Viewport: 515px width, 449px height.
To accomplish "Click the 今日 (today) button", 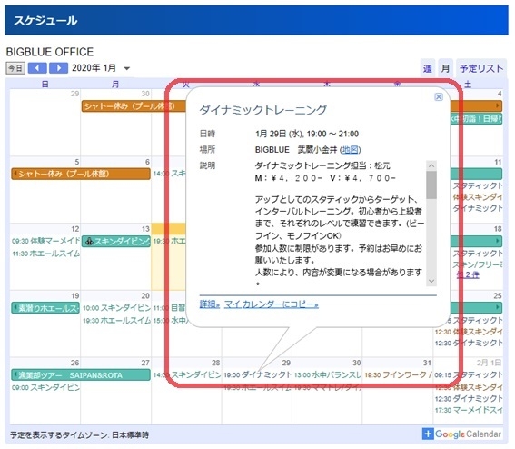I will tap(15, 68).
